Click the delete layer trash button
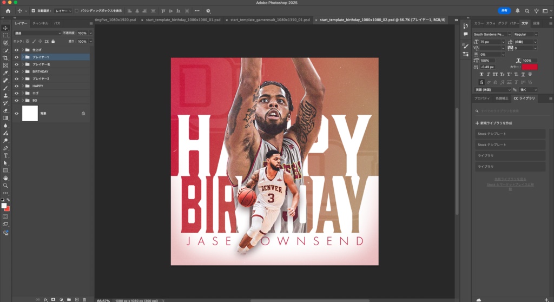 (84, 299)
